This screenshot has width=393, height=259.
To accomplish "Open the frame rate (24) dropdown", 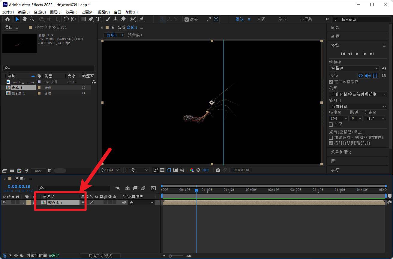I will 339,118.
